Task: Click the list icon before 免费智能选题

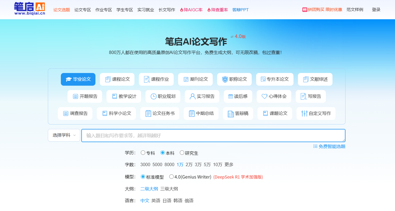Action: point(315,146)
